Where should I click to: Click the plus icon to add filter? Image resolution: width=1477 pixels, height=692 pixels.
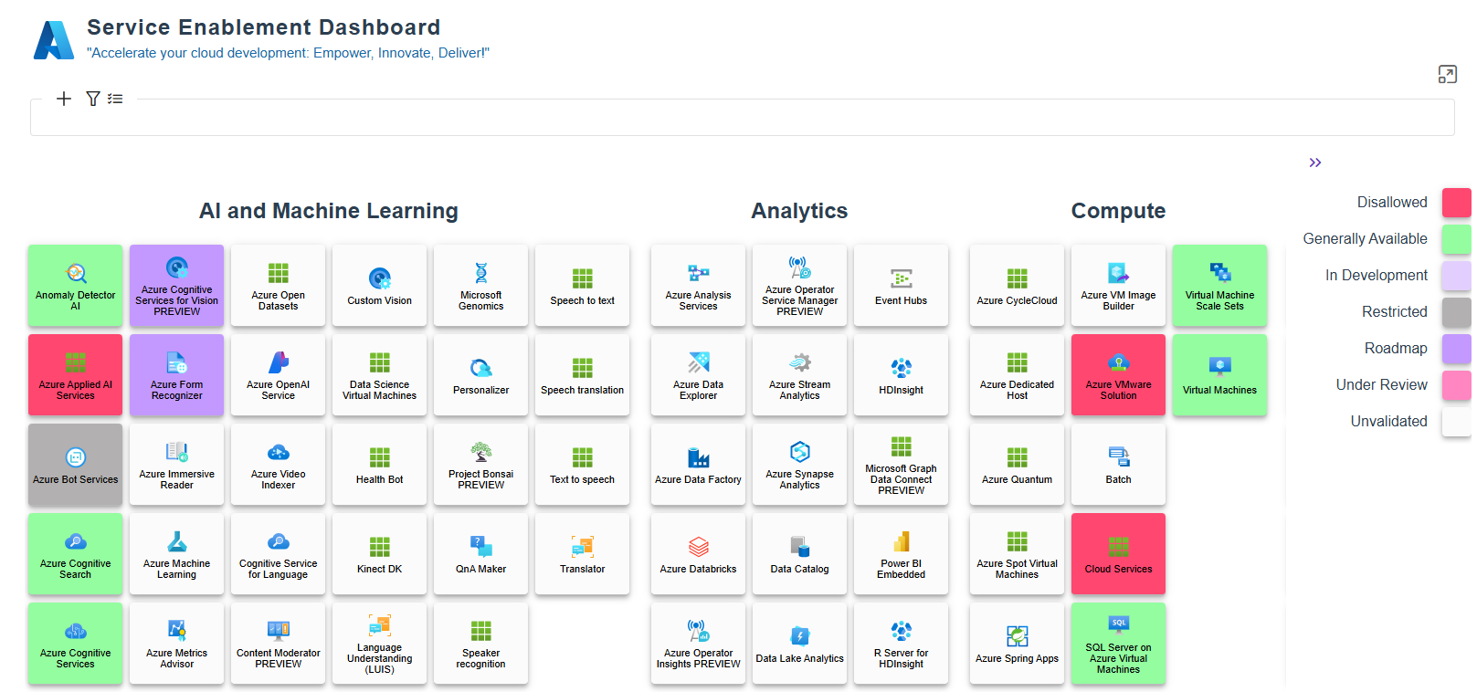tap(64, 99)
